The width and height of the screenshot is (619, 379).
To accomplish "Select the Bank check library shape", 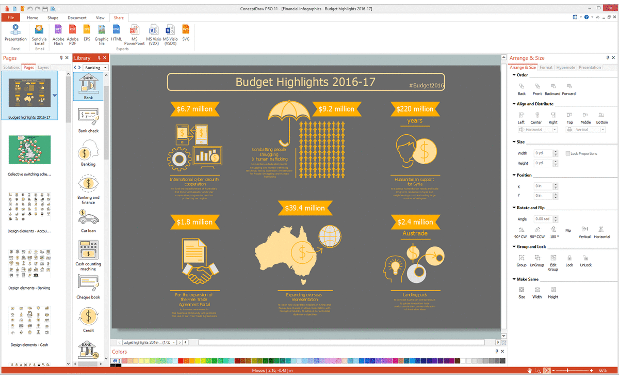I will coord(88,120).
